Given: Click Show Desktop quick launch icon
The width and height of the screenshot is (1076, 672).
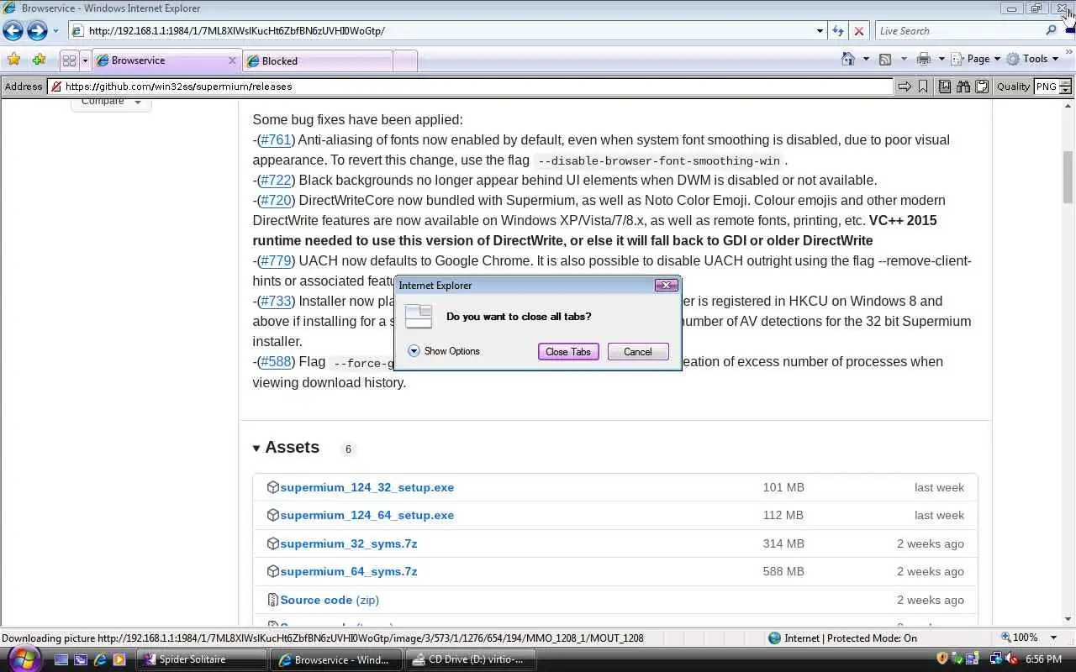Looking at the screenshot, I should [x=61, y=659].
